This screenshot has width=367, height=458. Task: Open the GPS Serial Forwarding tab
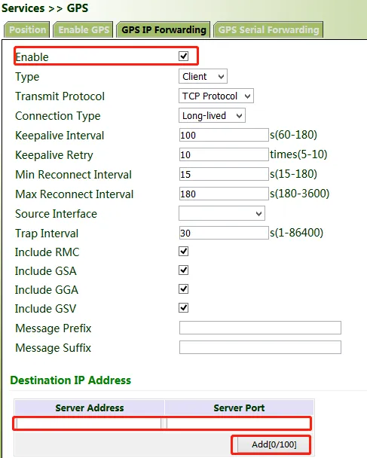coord(268,30)
